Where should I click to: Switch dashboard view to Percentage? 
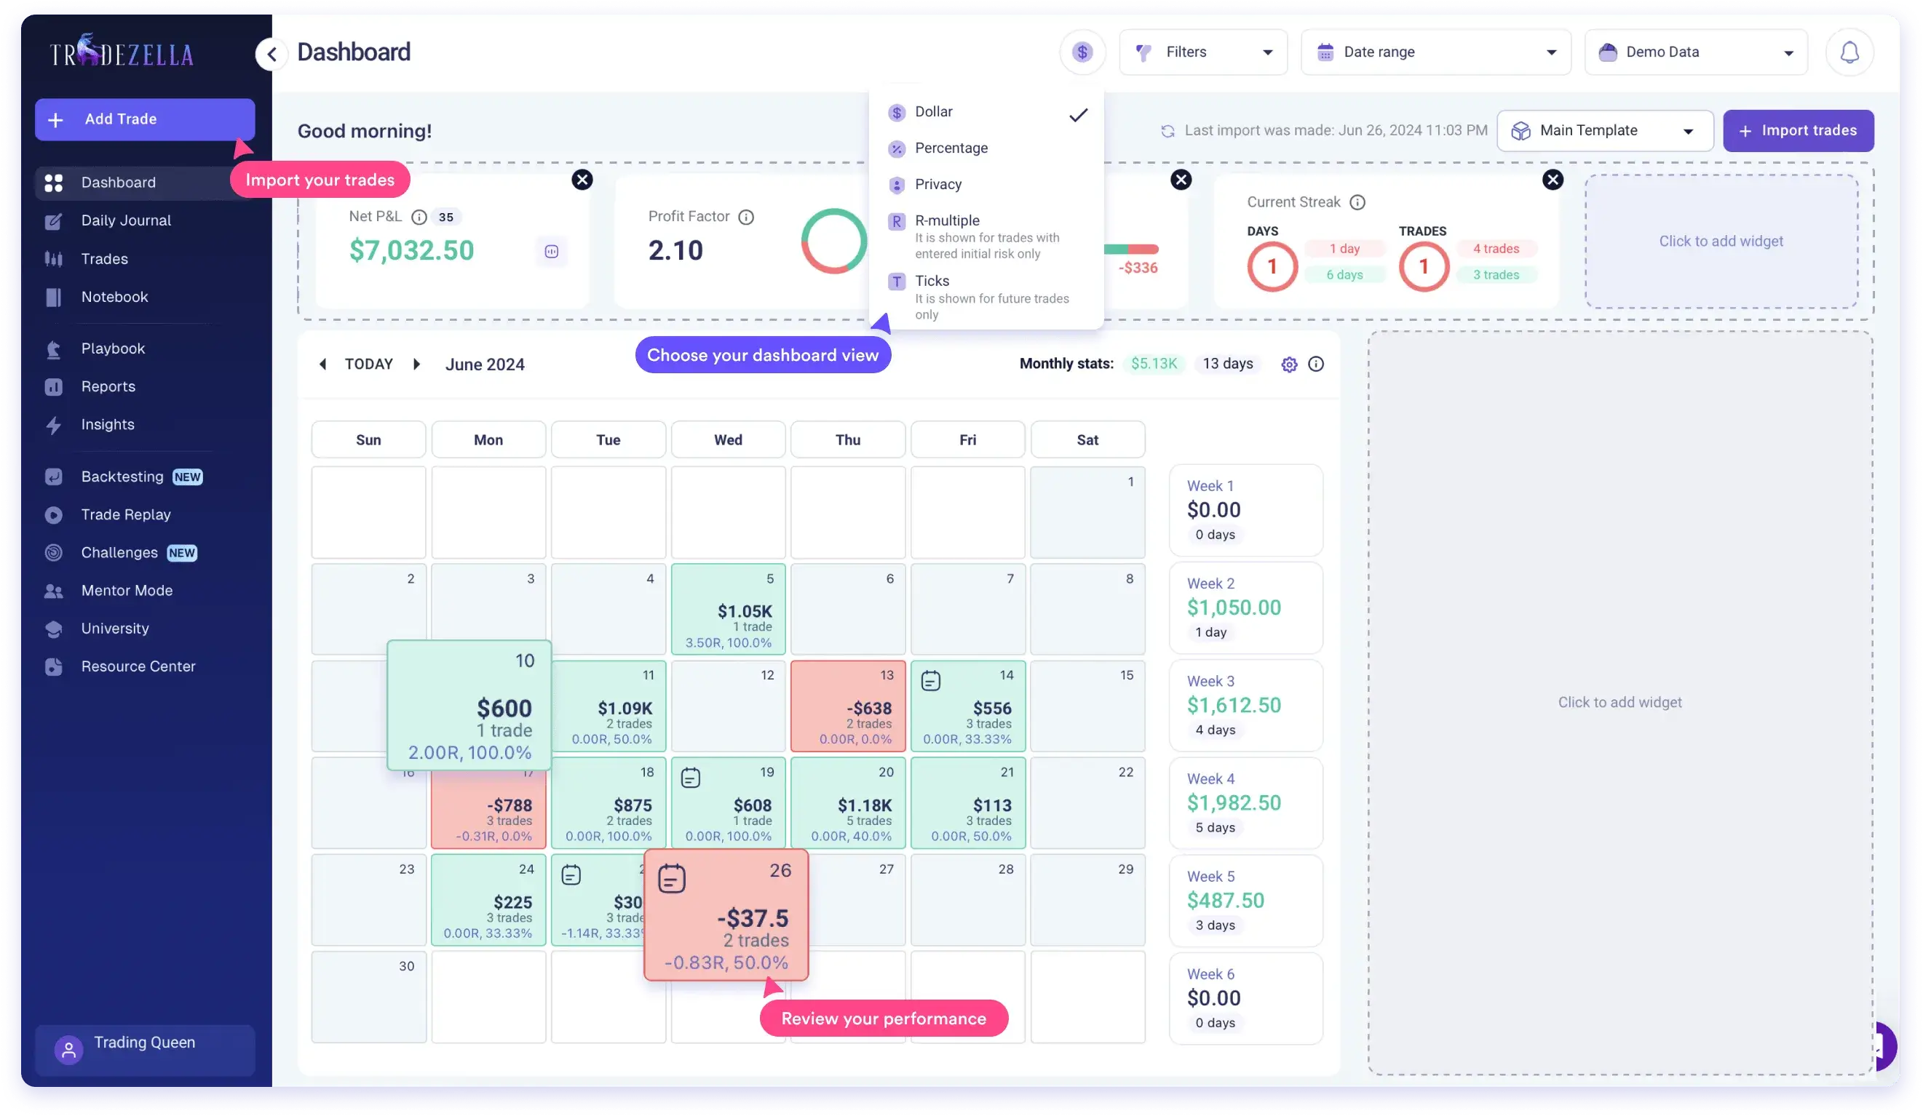tap(951, 148)
